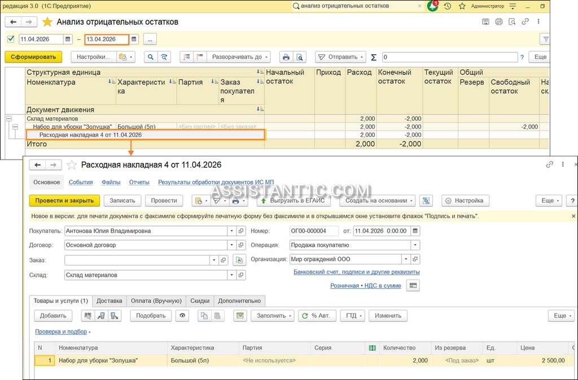Image resolution: width=578 pixels, height=380 pixels.
Task: Click the end date field 13.04.2026
Action: 107,39
